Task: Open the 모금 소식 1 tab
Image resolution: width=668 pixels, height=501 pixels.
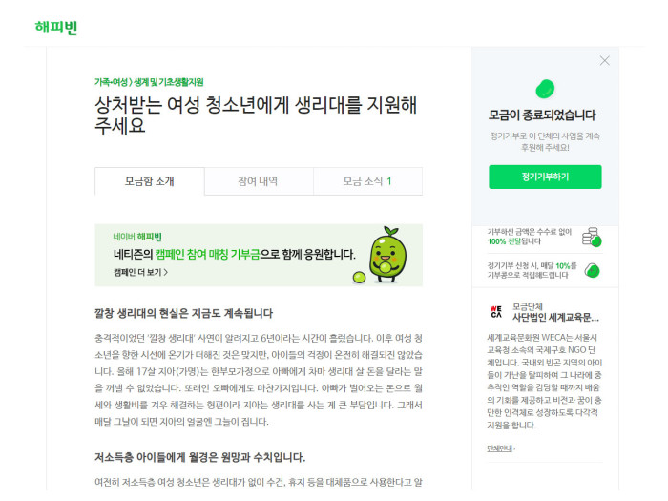Action: tap(367, 181)
